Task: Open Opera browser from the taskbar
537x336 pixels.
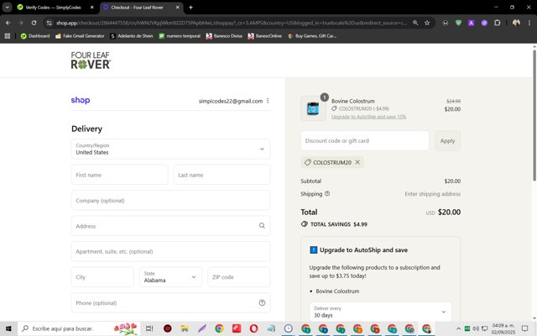Action: pyautogui.click(x=253, y=328)
